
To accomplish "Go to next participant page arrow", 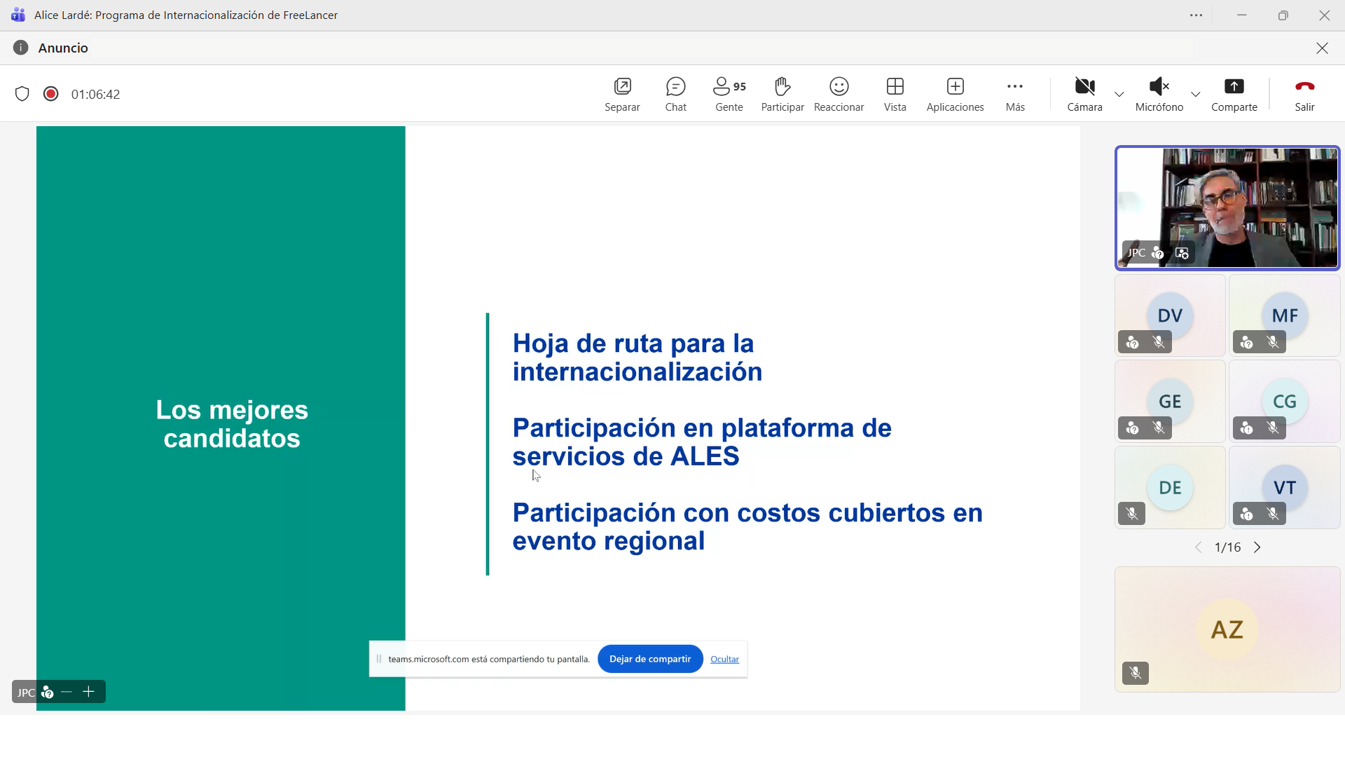I will click(x=1257, y=547).
